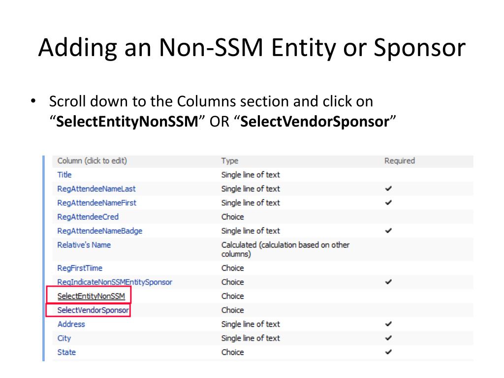Click the RegAttendeeNameLast column link
The height and width of the screenshot is (378, 504).
click(96, 189)
